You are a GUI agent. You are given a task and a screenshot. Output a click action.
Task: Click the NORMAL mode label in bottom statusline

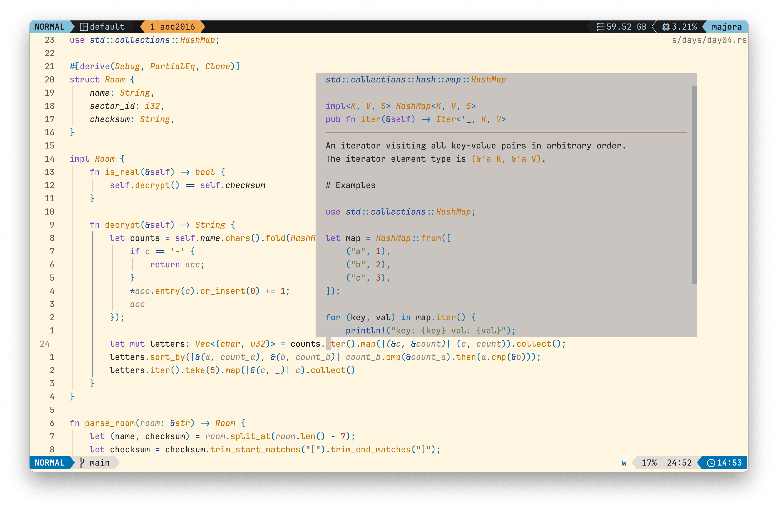coord(50,463)
